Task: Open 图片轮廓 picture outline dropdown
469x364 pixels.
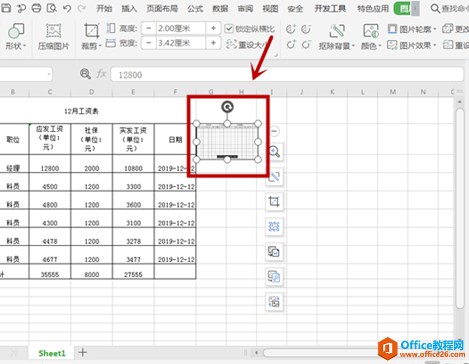Action: tap(412, 29)
